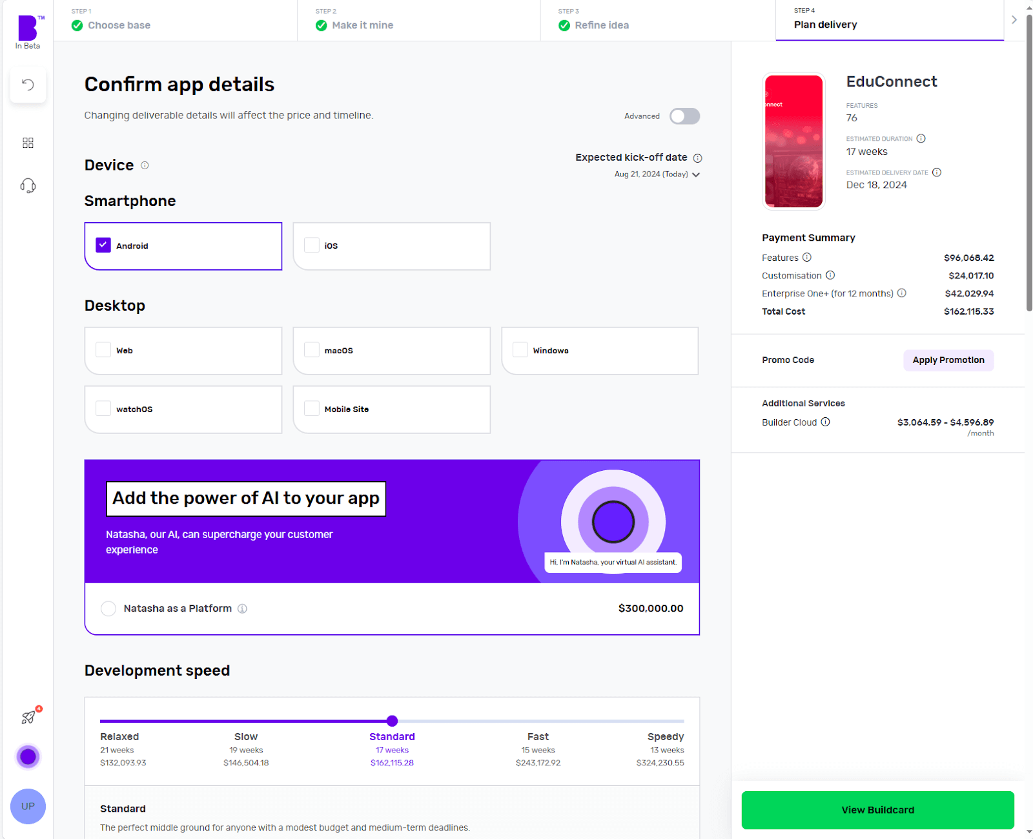Open the dashboard grid icon
Image resolution: width=1033 pixels, height=839 pixels.
[x=28, y=143]
